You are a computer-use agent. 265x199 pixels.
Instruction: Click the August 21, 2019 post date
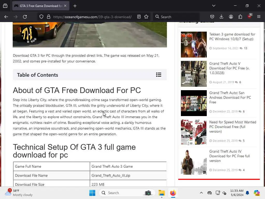[x=223, y=82]
